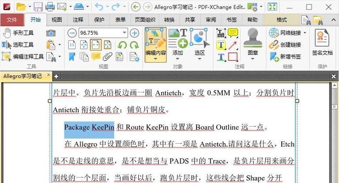
Task: Expand the Selection (选区) dropdown
Action: click(200, 59)
